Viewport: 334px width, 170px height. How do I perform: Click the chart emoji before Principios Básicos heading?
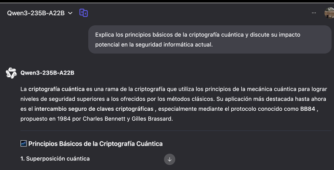(23, 143)
